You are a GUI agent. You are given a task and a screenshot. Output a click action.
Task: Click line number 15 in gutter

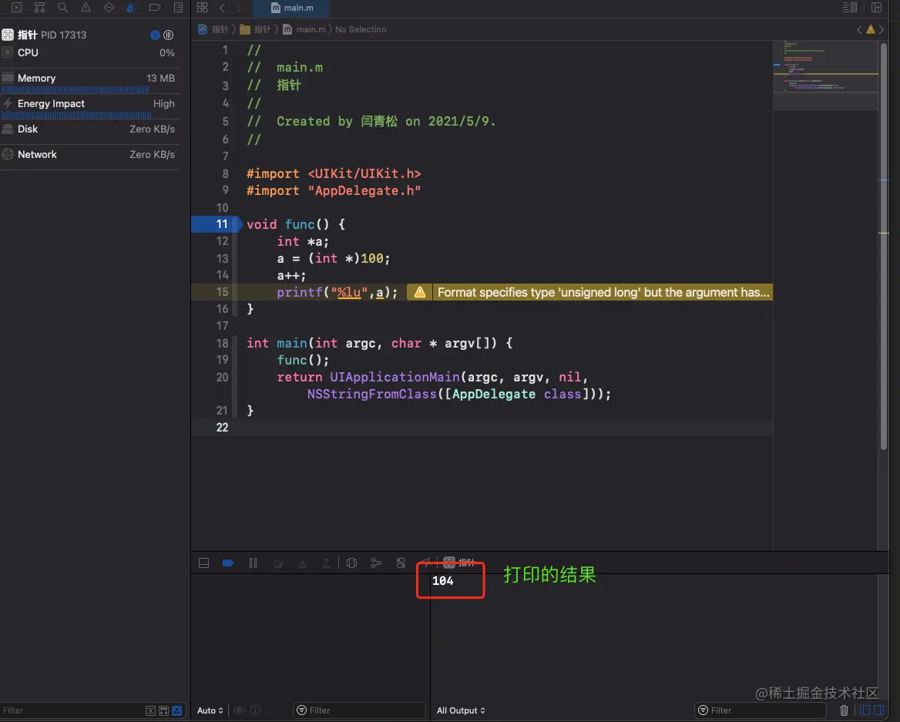tap(222, 292)
